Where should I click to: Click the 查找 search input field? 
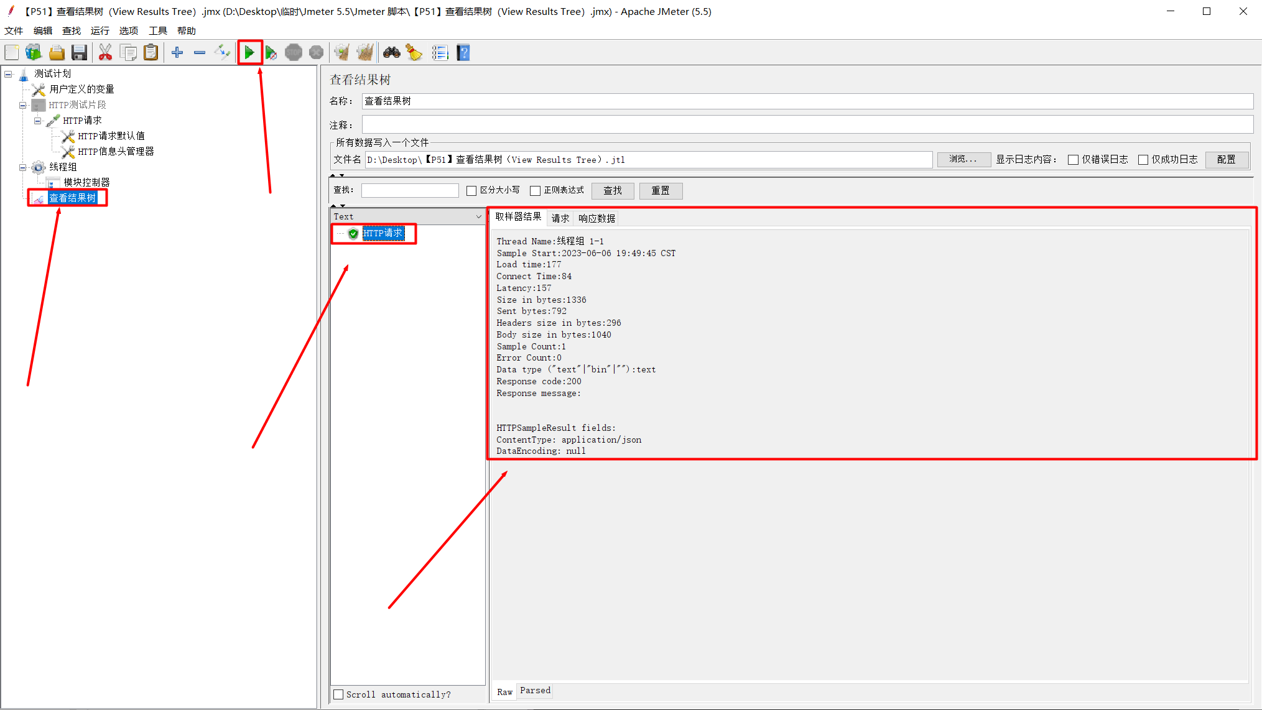click(410, 191)
